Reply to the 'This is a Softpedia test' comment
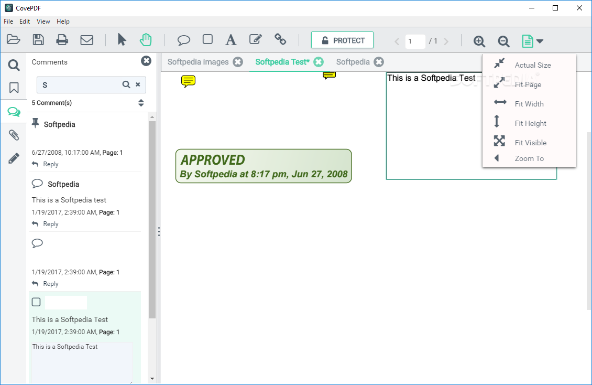The image size is (592, 385). [x=45, y=223]
